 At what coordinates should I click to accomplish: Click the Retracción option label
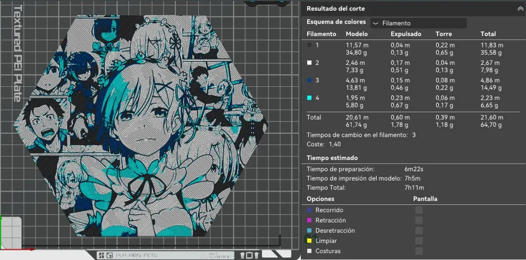point(330,221)
